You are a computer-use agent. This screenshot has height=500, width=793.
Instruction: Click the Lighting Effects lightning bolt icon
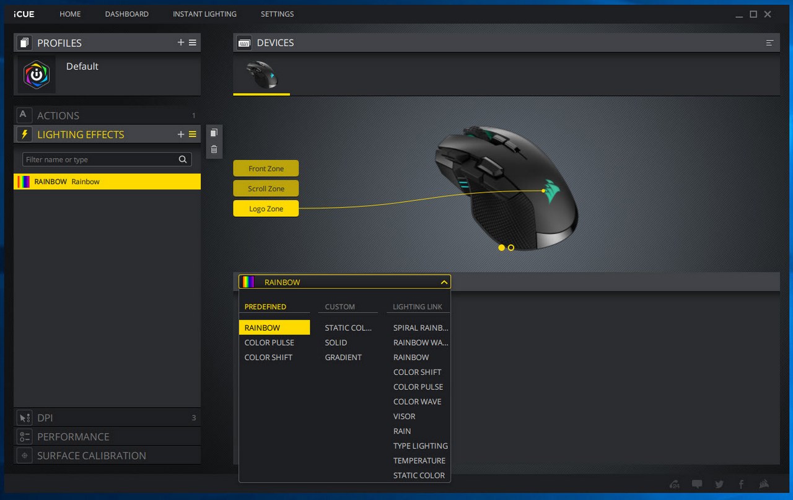[x=24, y=134]
